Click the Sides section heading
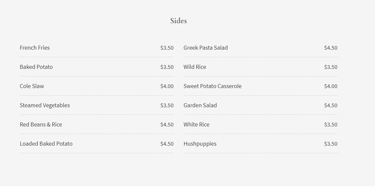 point(178,21)
